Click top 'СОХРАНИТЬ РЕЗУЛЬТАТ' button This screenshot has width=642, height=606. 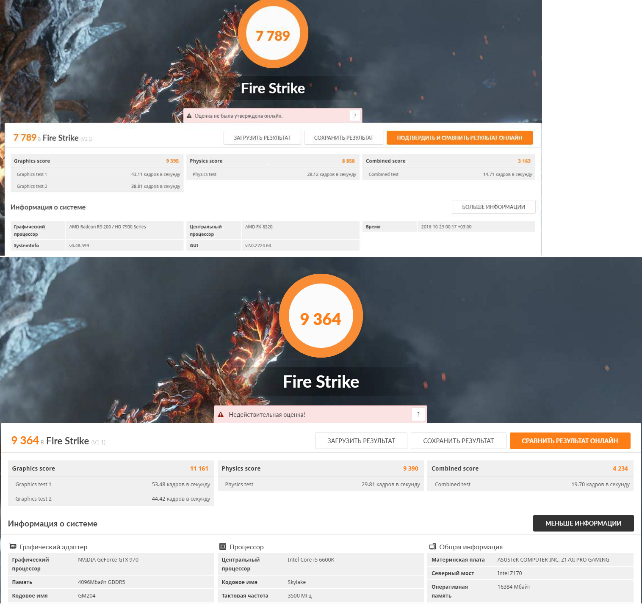point(344,138)
